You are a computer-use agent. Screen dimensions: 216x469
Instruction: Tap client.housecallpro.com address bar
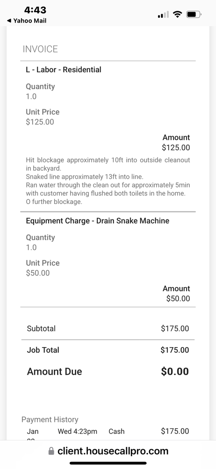[x=108, y=451]
